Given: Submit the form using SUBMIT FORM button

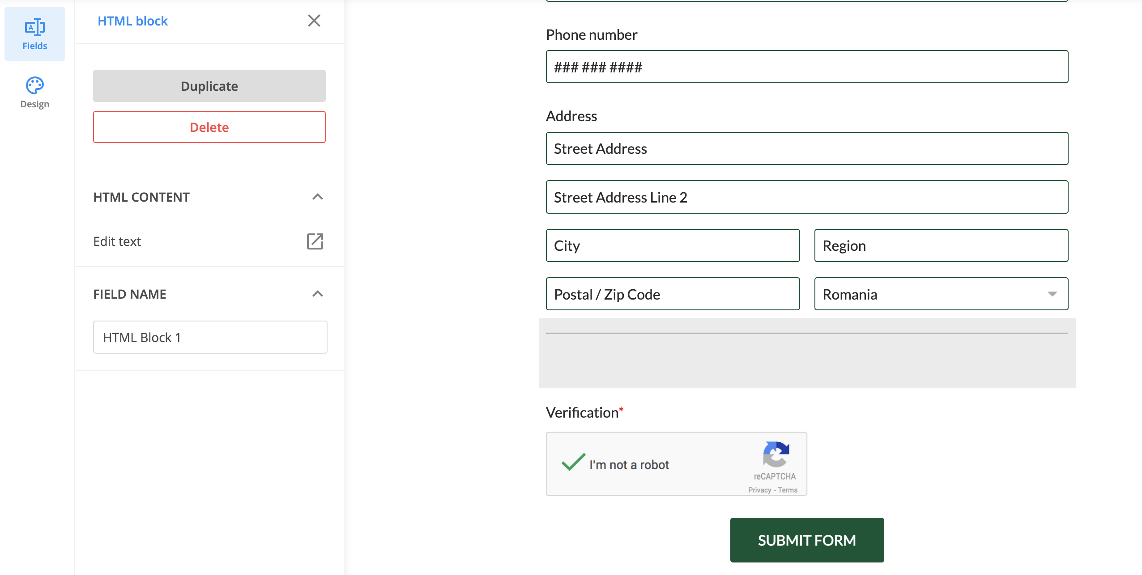Looking at the screenshot, I should [807, 539].
